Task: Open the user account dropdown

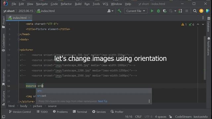Action: point(110,11)
